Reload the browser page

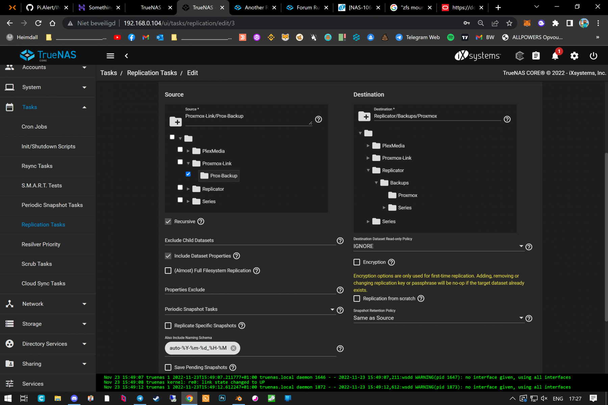click(x=38, y=23)
